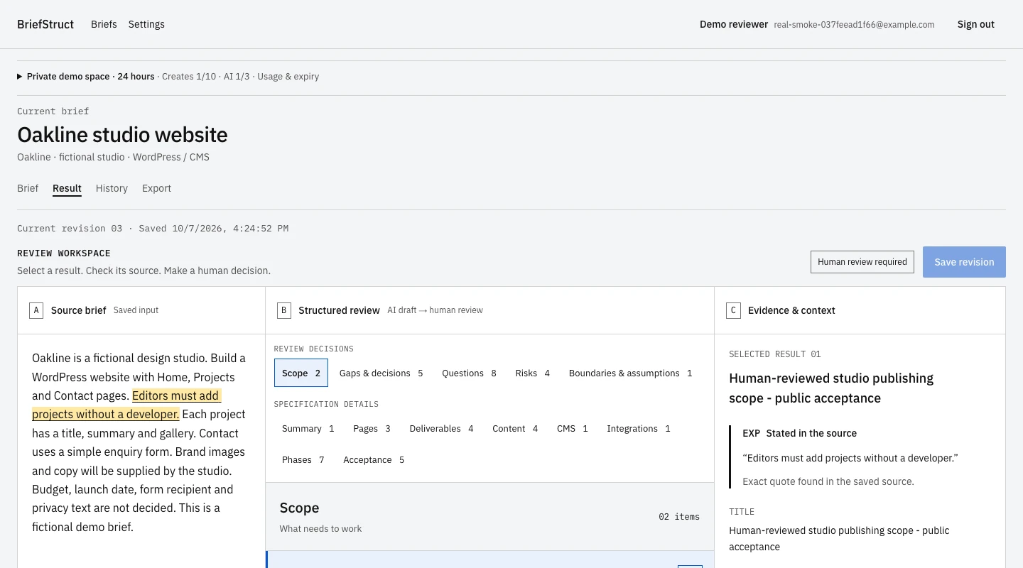1023x568 pixels.
Task: Click the BriefStruct logo
Action: [45, 24]
